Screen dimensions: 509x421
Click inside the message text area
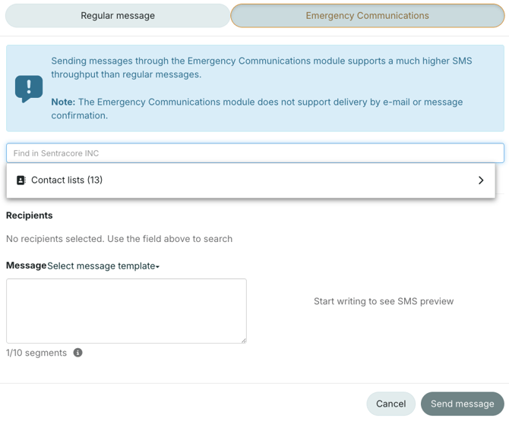pos(126,310)
